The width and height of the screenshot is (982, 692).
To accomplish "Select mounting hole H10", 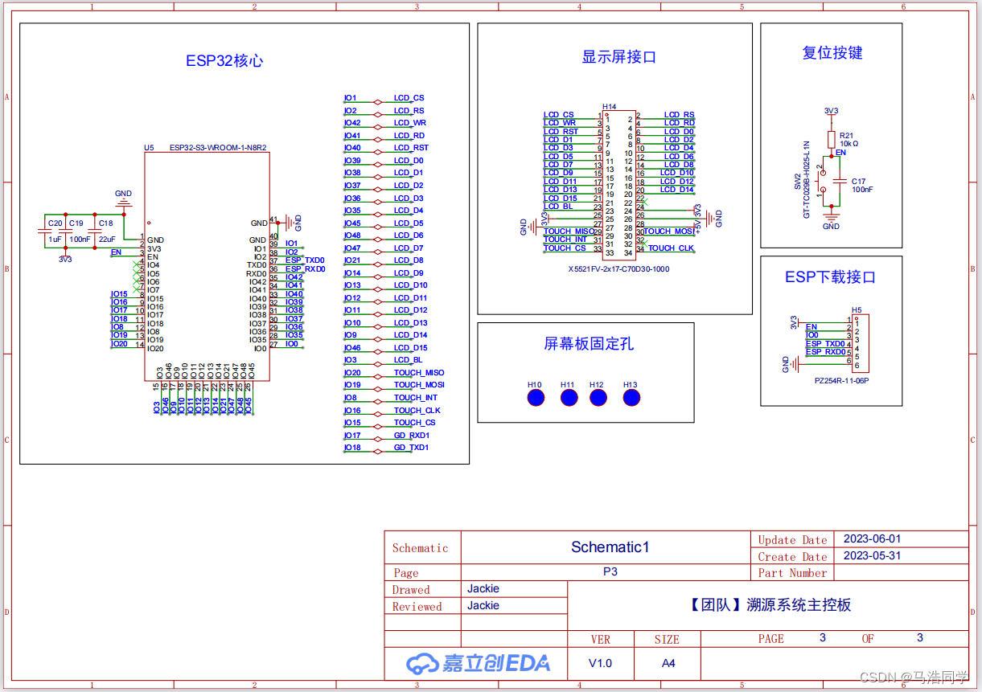I will tap(535, 397).
